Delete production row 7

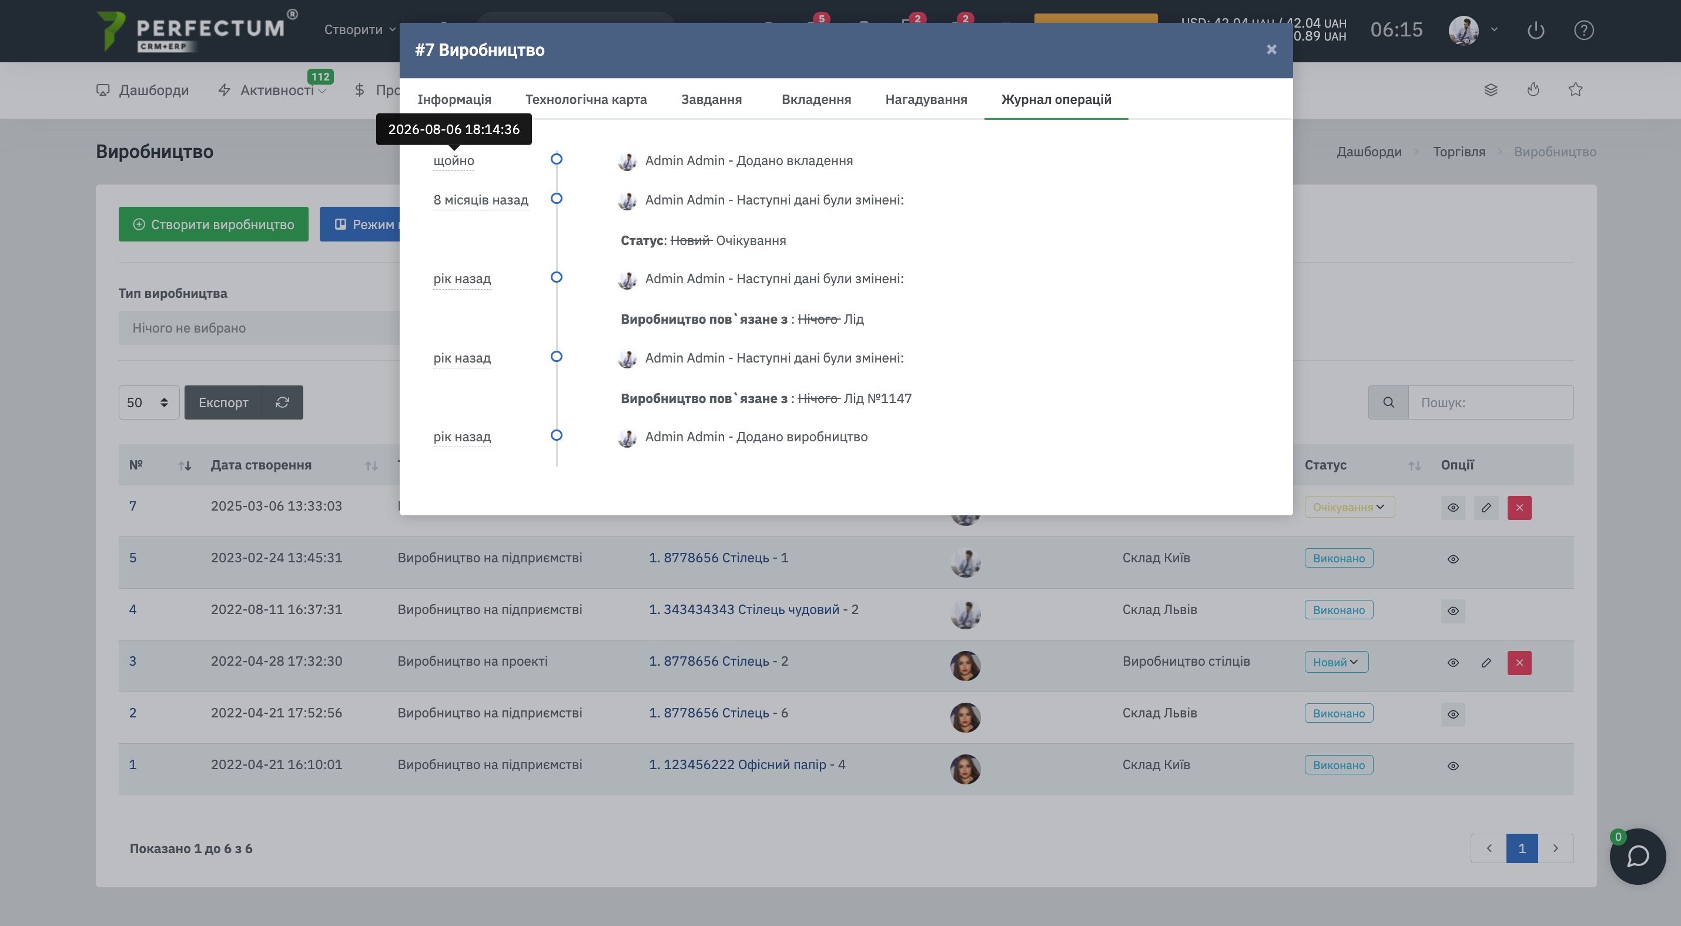coord(1519,507)
